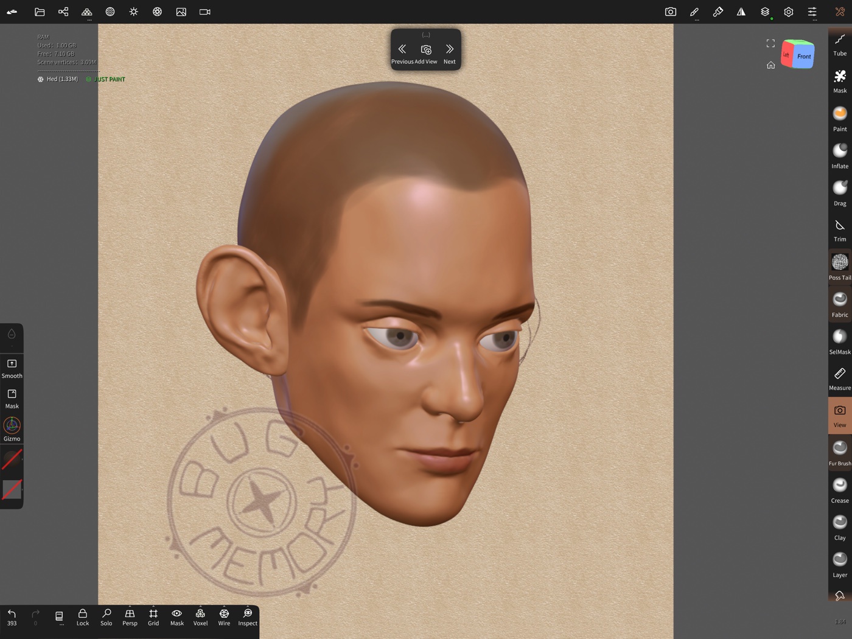Go to Previous view
This screenshot has width=852, height=639.
[402, 53]
